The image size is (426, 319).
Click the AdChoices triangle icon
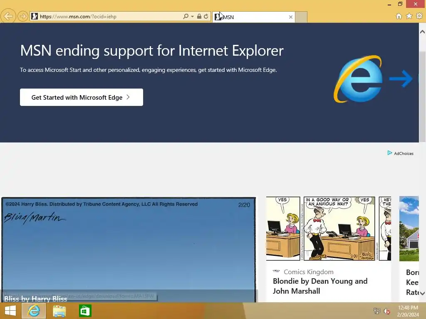pyautogui.click(x=389, y=153)
